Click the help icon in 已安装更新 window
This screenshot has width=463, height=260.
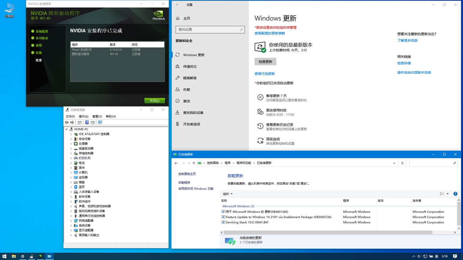point(455,194)
